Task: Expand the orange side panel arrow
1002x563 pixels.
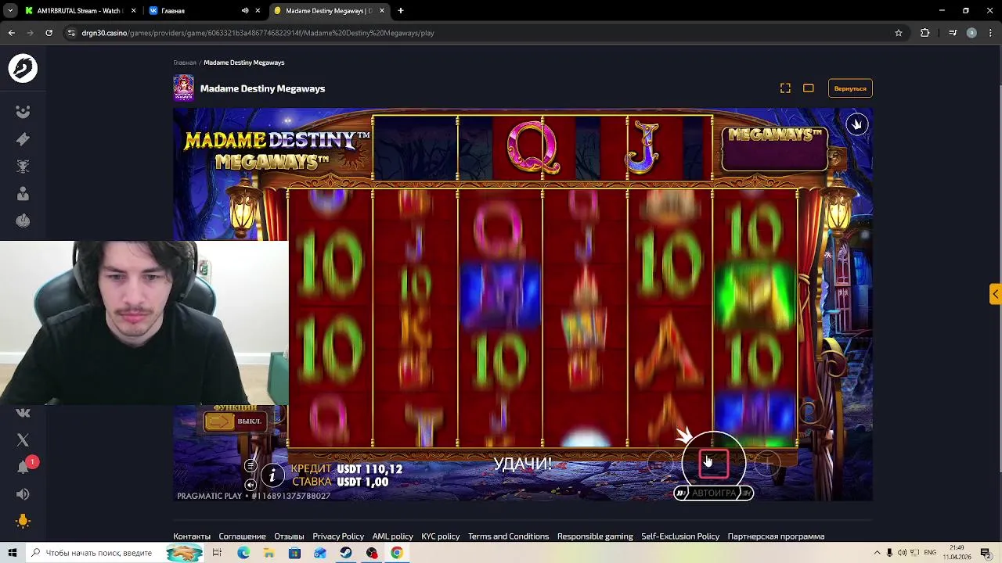Action: 995,294
